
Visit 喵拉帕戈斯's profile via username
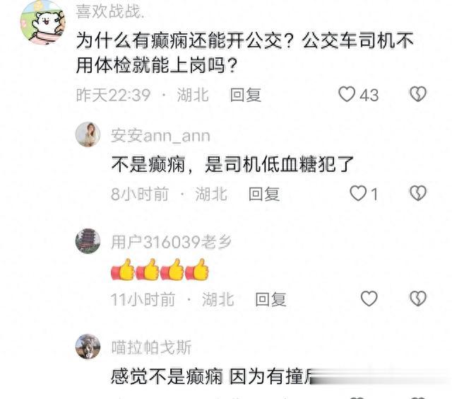click(x=151, y=347)
